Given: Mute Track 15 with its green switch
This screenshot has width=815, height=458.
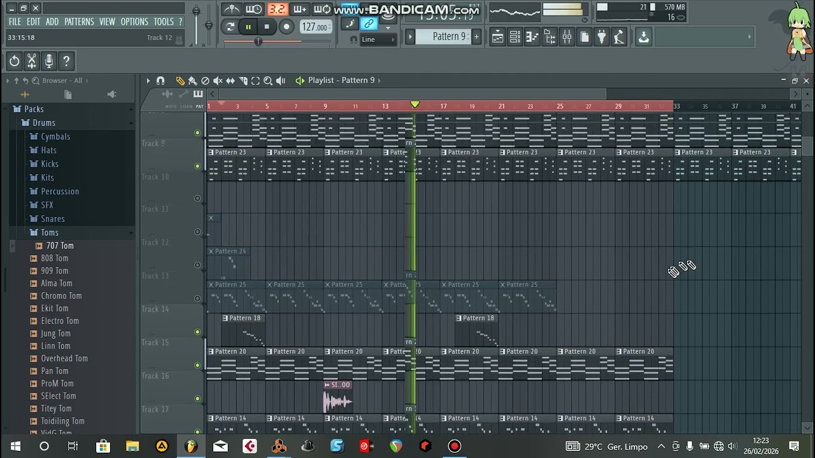Looking at the screenshot, I should pyautogui.click(x=197, y=332).
